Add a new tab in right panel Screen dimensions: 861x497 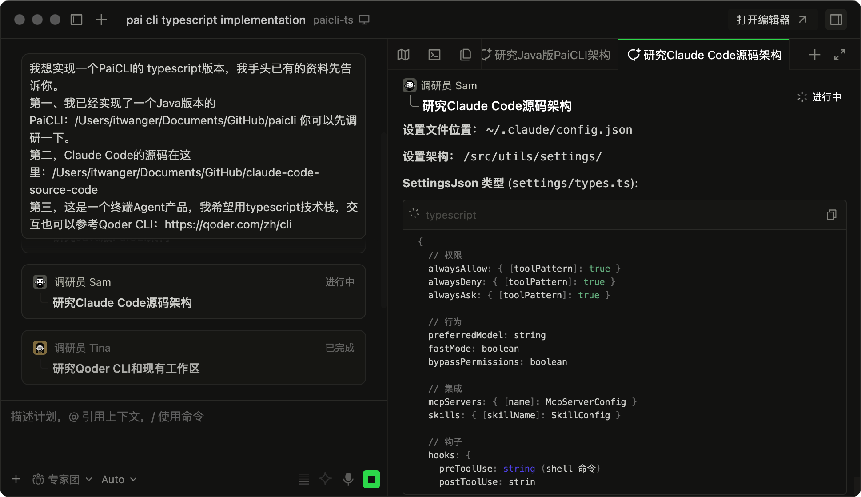tap(815, 55)
